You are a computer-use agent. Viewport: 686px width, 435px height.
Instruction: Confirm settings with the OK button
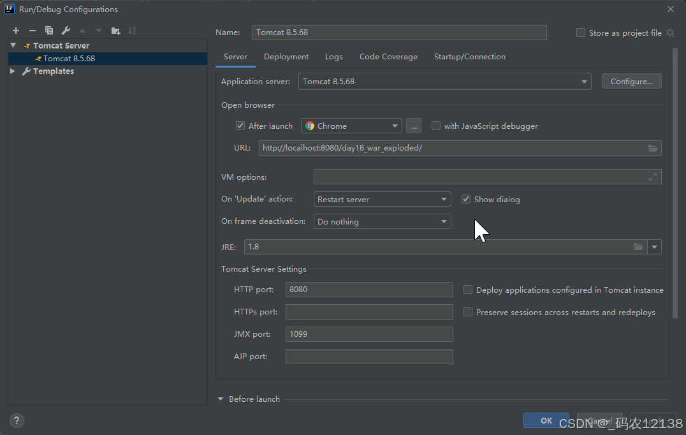[x=546, y=420]
